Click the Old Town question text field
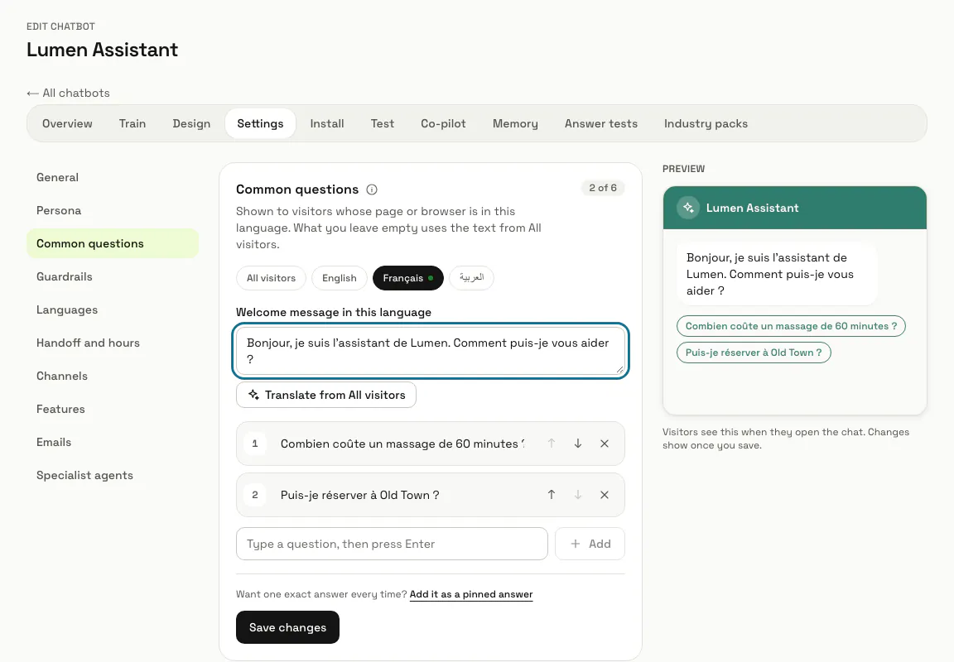954x662 pixels. 402,495
